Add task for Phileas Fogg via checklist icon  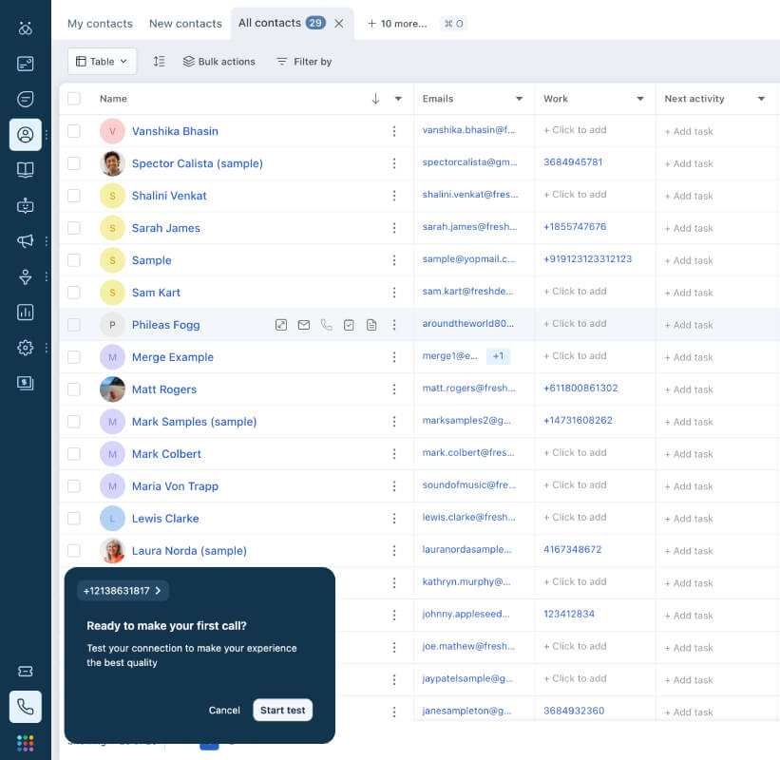[x=349, y=325]
